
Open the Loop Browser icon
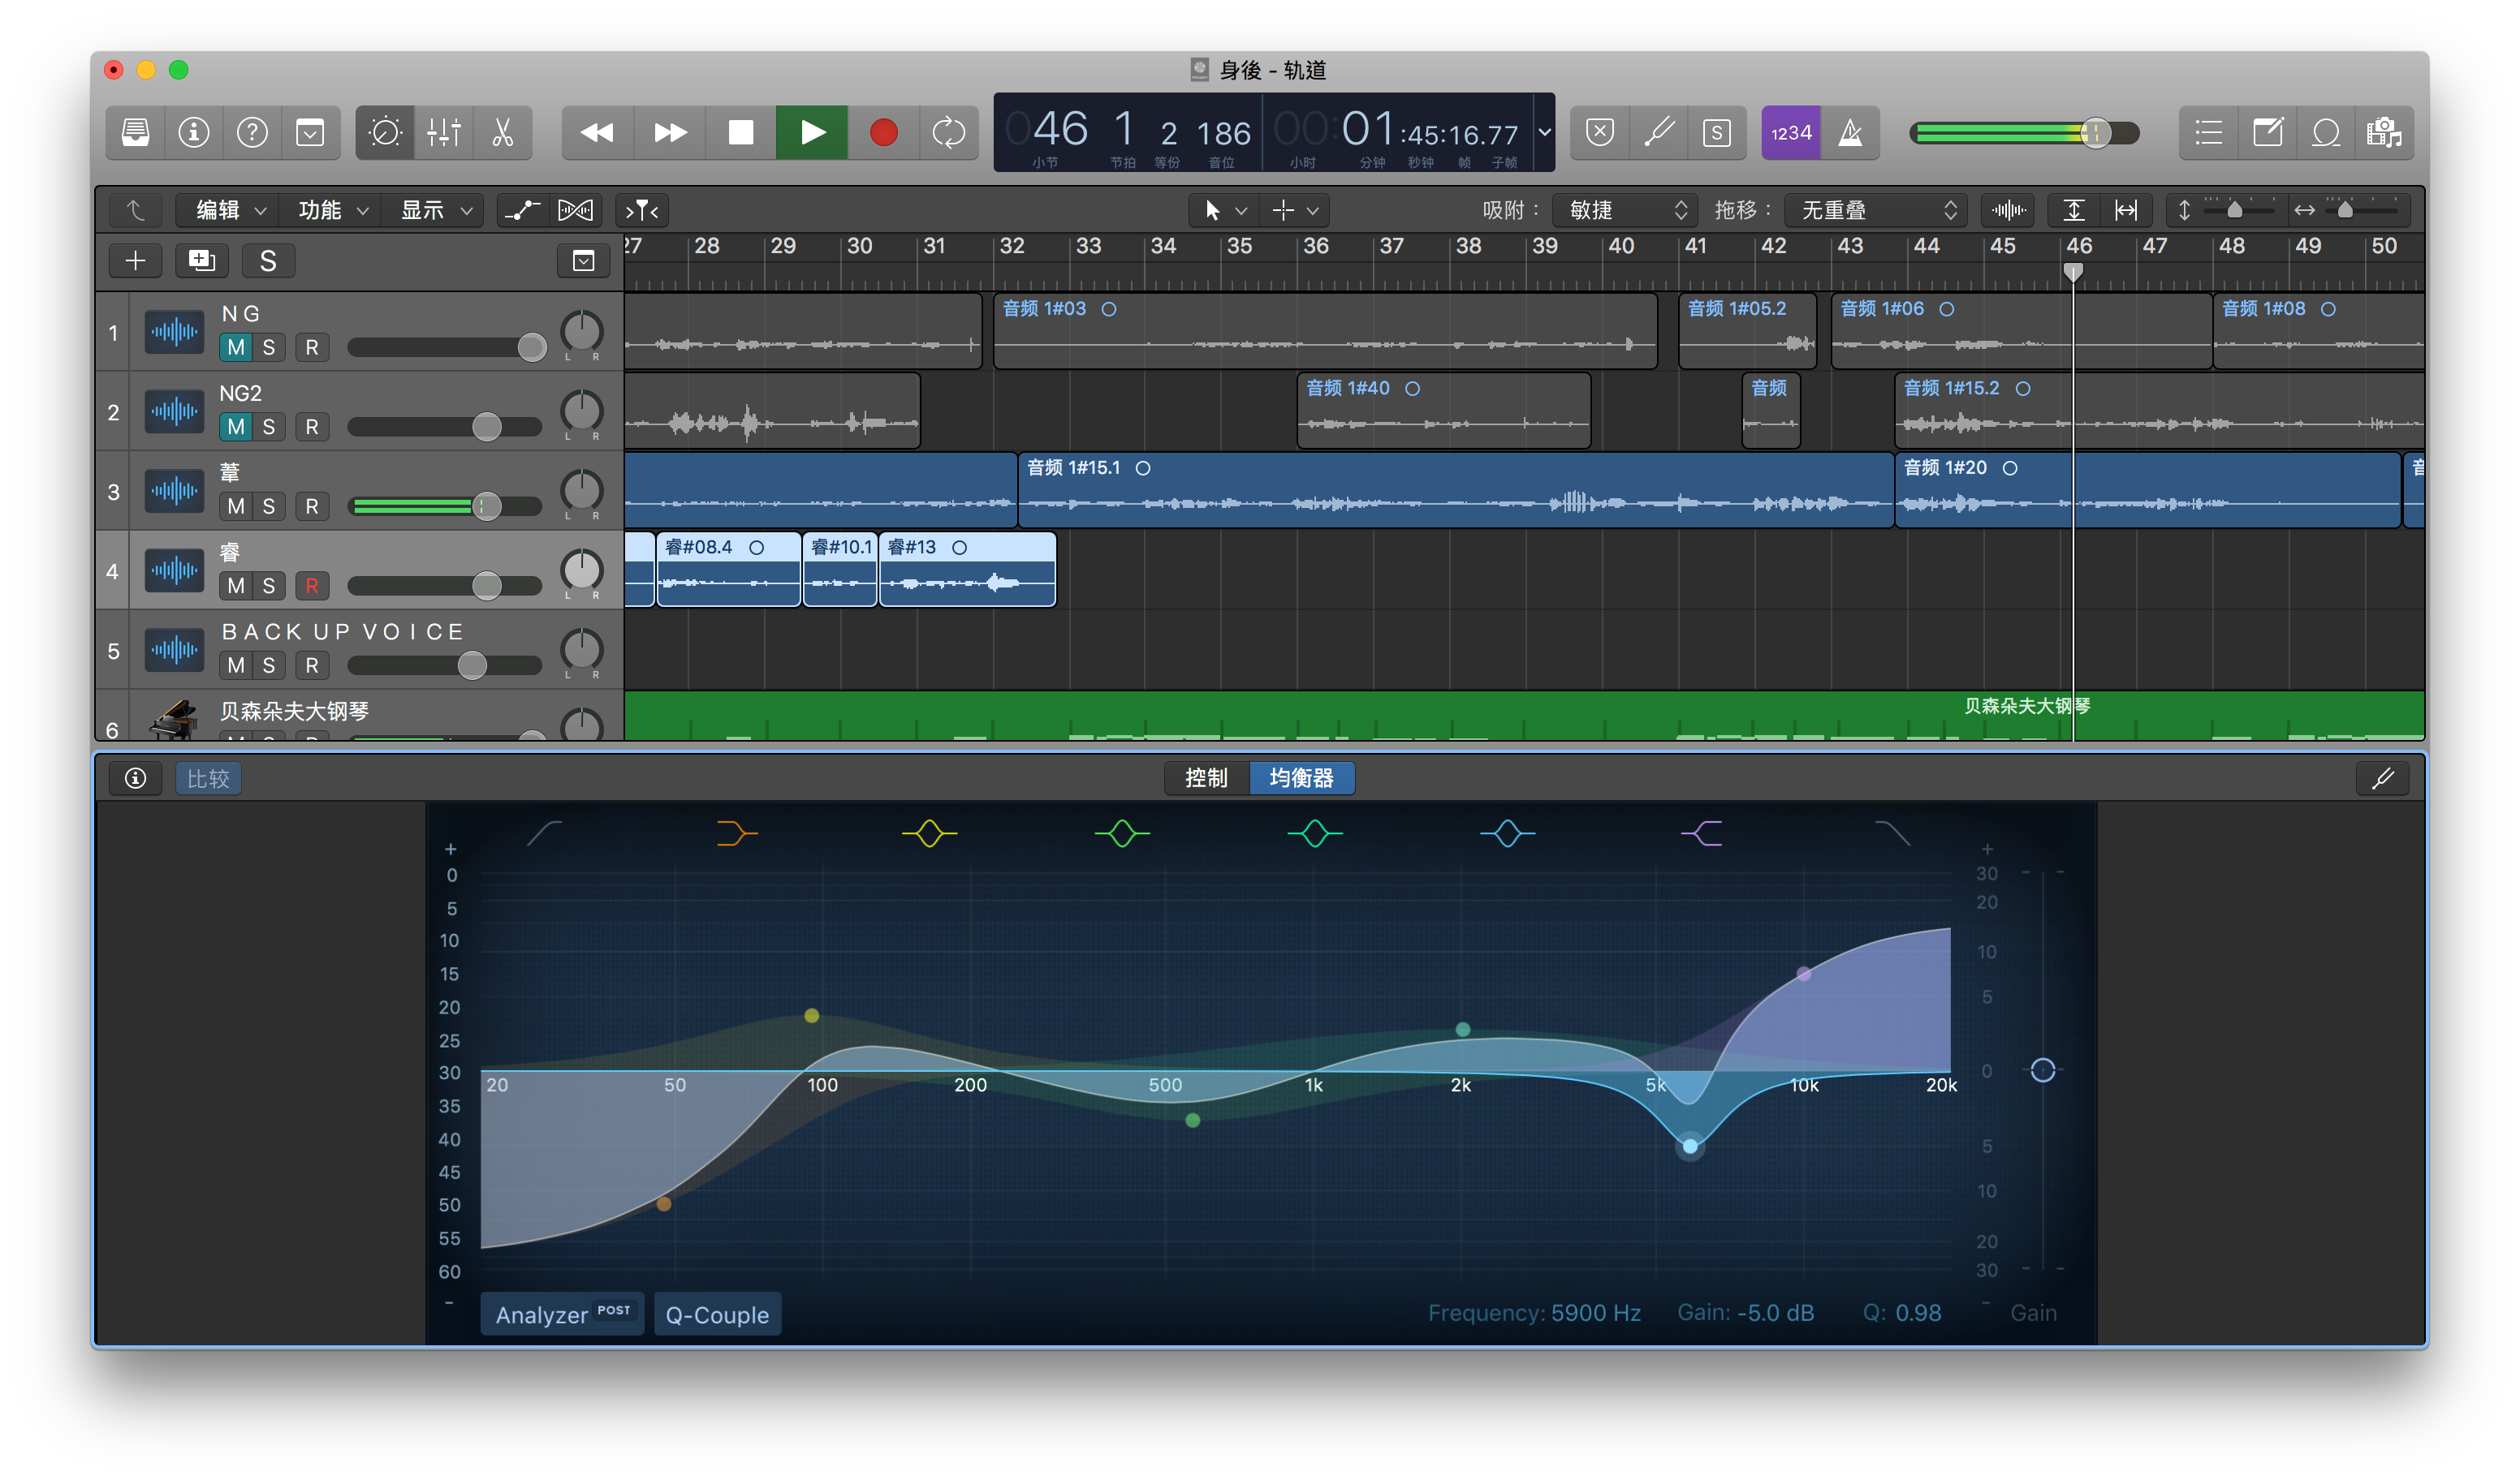click(2326, 133)
